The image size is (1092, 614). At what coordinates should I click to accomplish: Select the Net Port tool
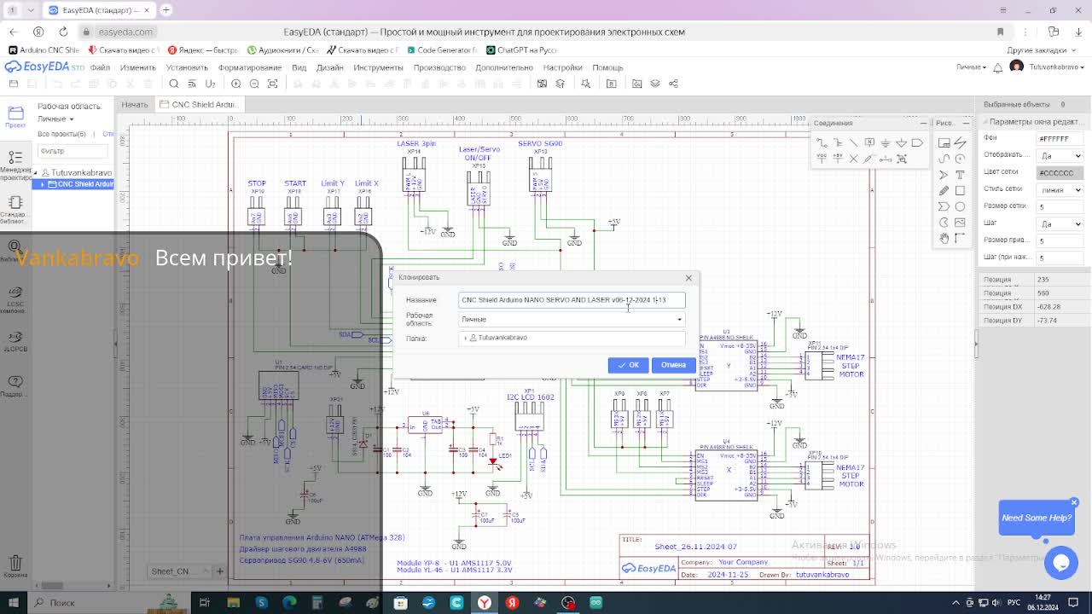(917, 142)
